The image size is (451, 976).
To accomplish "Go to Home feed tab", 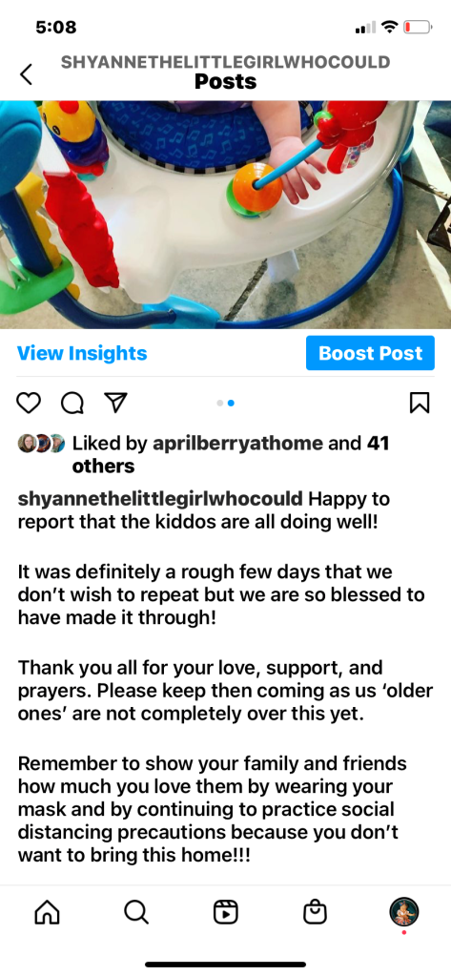I will click(x=47, y=912).
